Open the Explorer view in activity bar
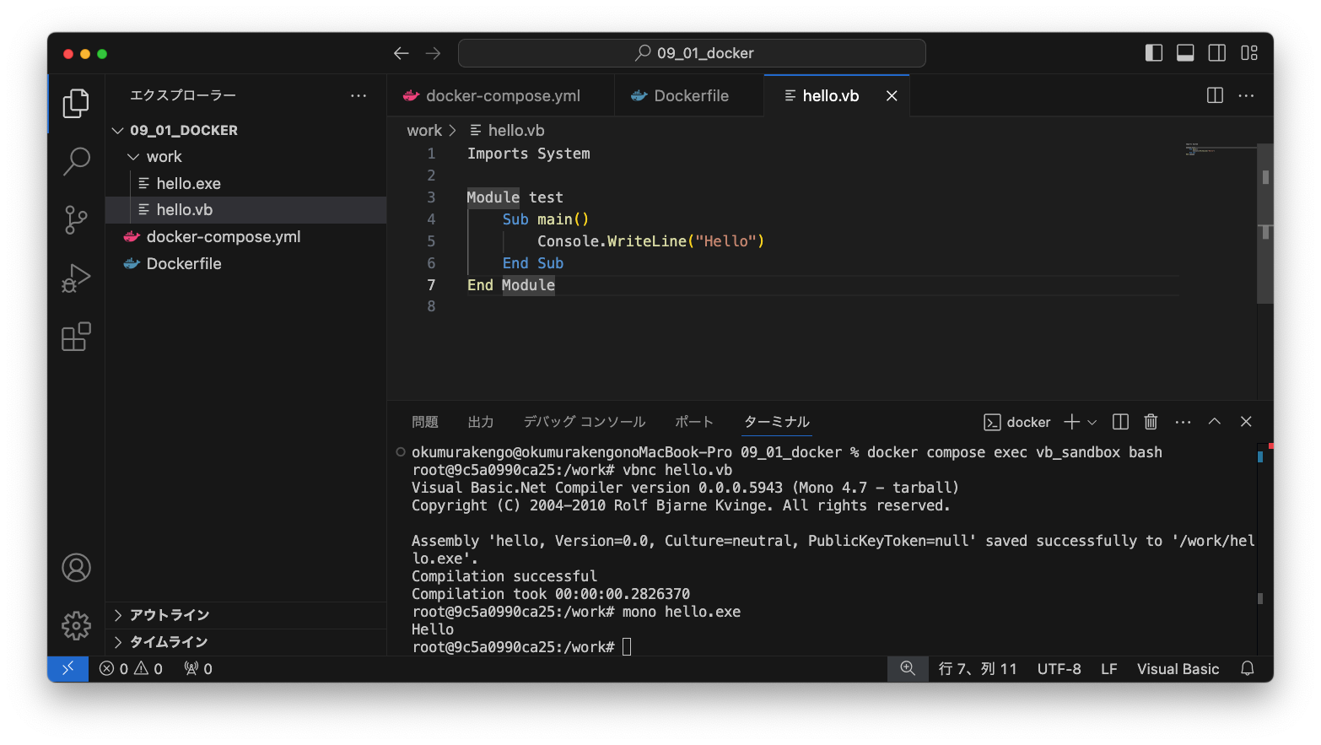The image size is (1321, 745). pos(76,103)
